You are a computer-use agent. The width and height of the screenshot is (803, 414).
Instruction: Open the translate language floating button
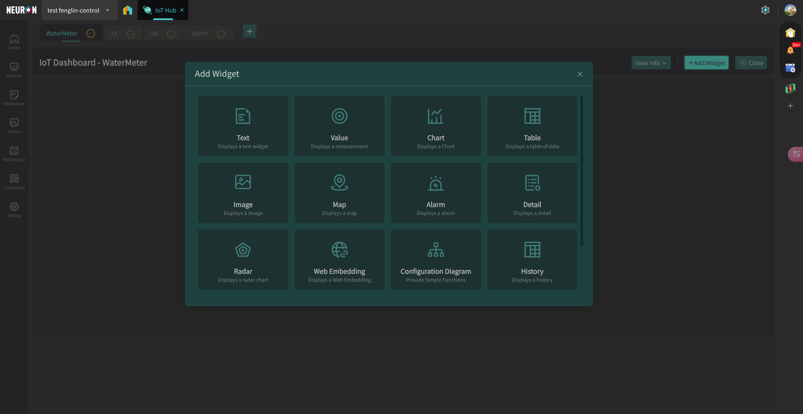[796, 154]
